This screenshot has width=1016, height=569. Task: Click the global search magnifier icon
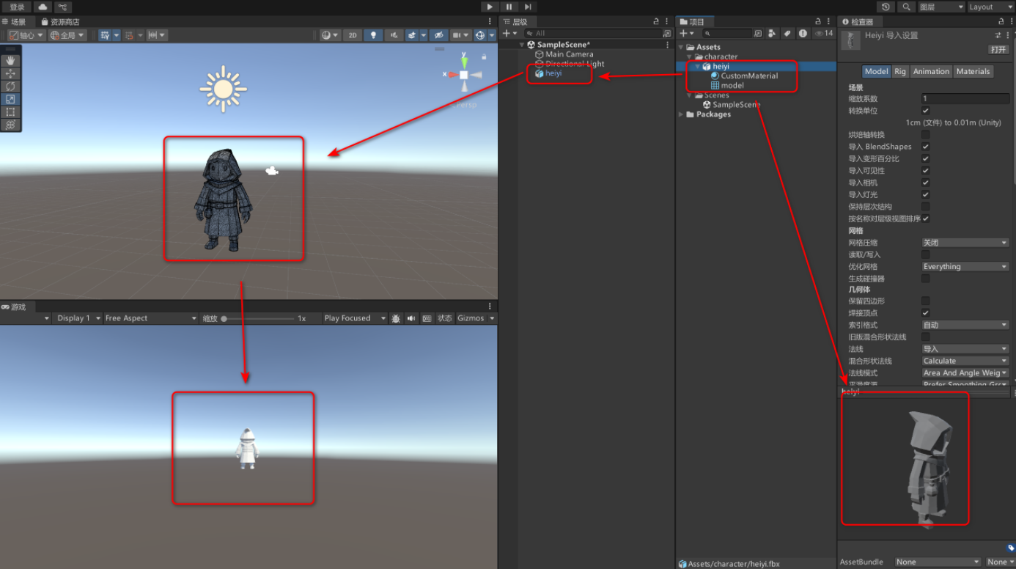point(907,7)
